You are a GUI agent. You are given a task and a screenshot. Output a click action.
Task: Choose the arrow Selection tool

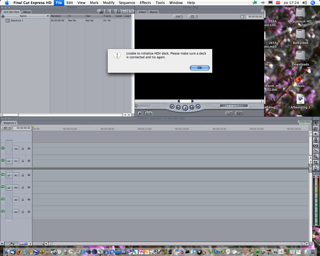(x=315, y=123)
